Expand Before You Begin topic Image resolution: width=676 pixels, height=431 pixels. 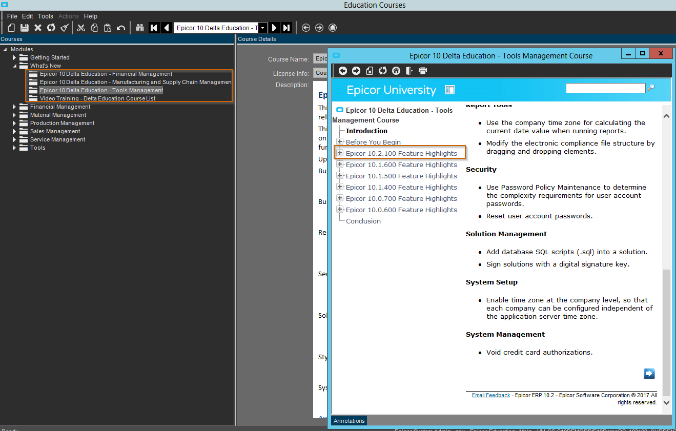pyautogui.click(x=340, y=141)
